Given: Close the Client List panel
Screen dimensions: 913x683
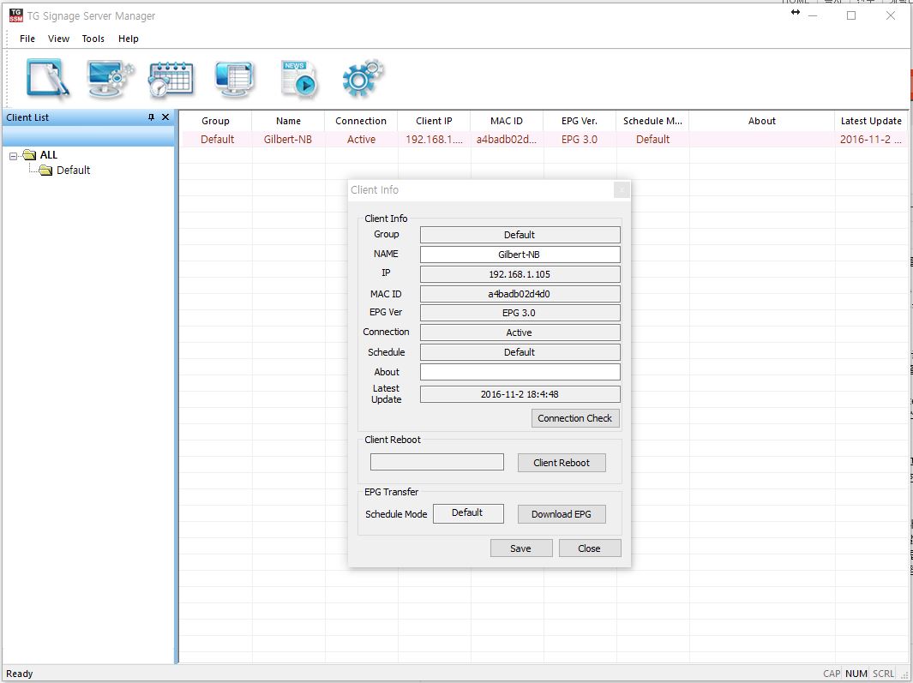Looking at the screenshot, I should (165, 117).
